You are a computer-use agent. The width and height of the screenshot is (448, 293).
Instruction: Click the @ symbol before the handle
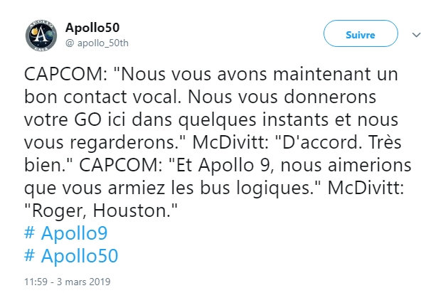click(69, 42)
